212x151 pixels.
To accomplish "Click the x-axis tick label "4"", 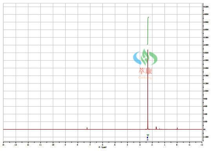I will click(x=127, y=145).
